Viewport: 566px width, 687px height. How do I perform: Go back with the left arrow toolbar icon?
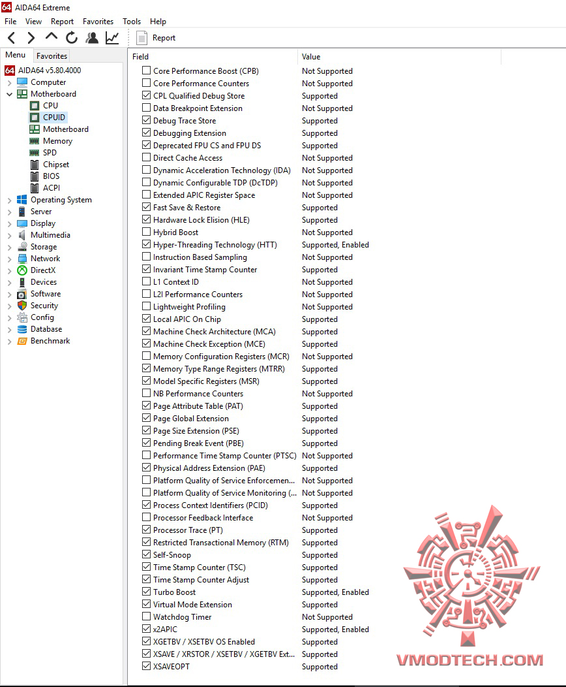click(x=12, y=38)
